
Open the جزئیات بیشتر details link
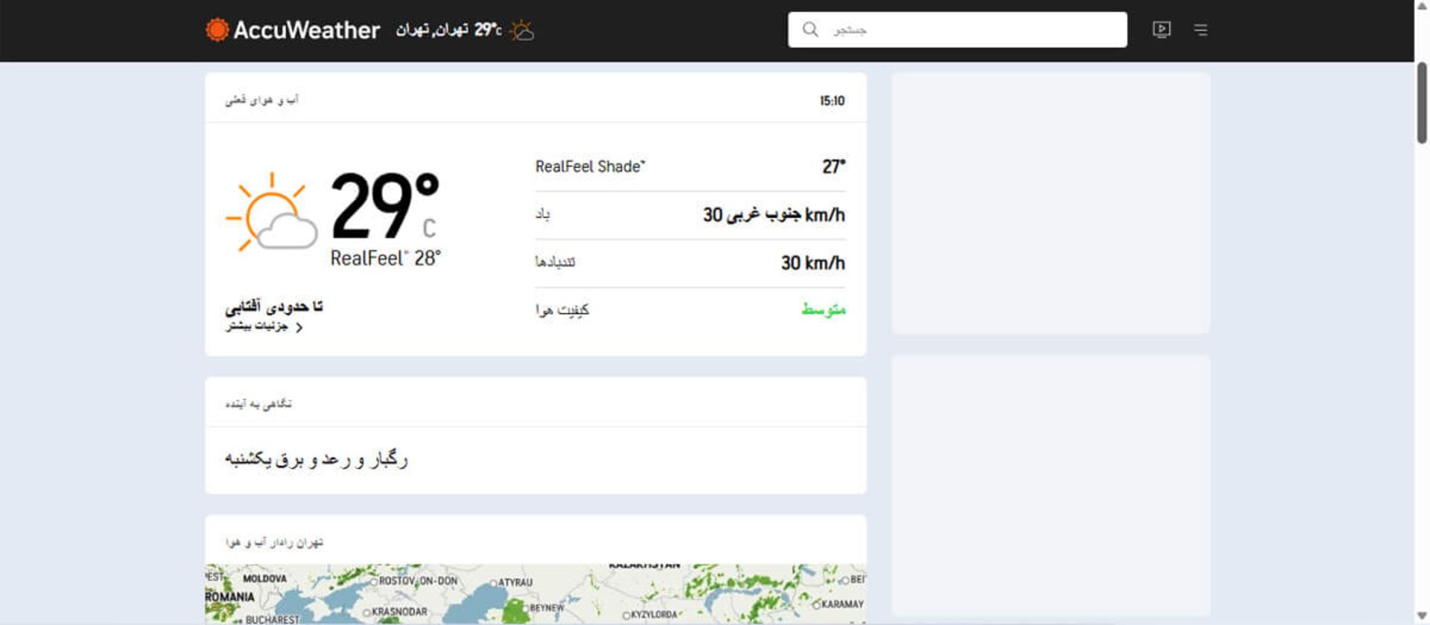(257, 327)
